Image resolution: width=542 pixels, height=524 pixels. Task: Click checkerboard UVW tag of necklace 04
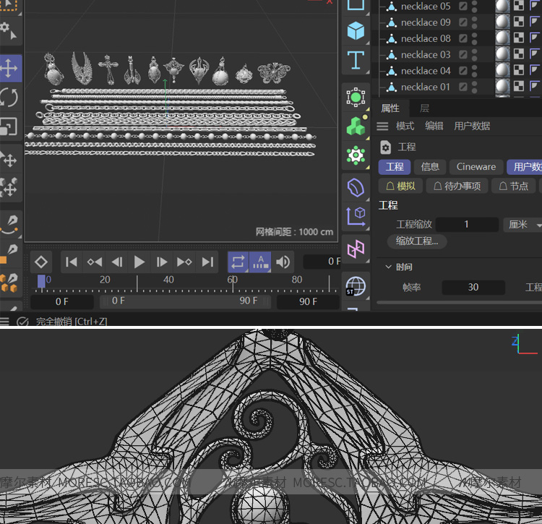519,70
